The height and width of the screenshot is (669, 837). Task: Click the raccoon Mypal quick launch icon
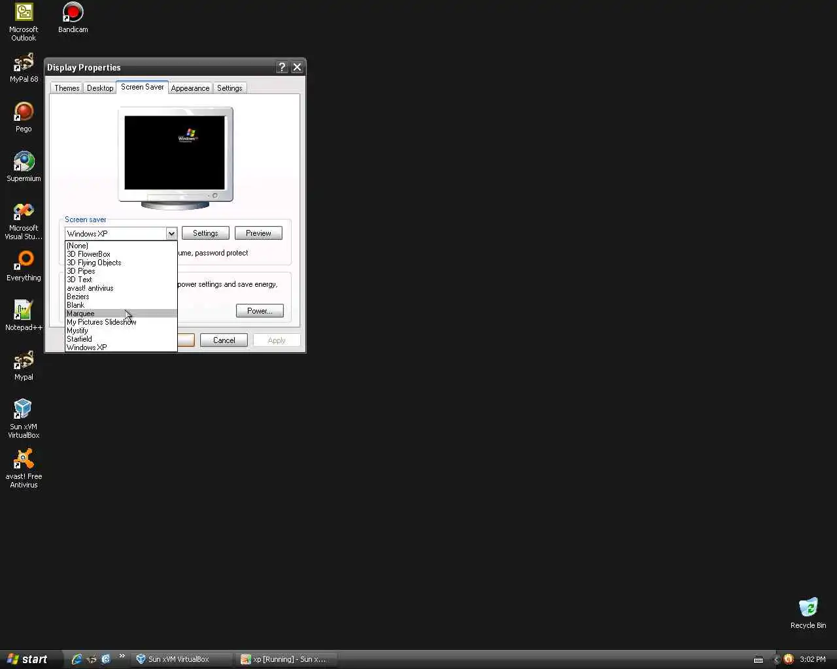[x=92, y=659]
